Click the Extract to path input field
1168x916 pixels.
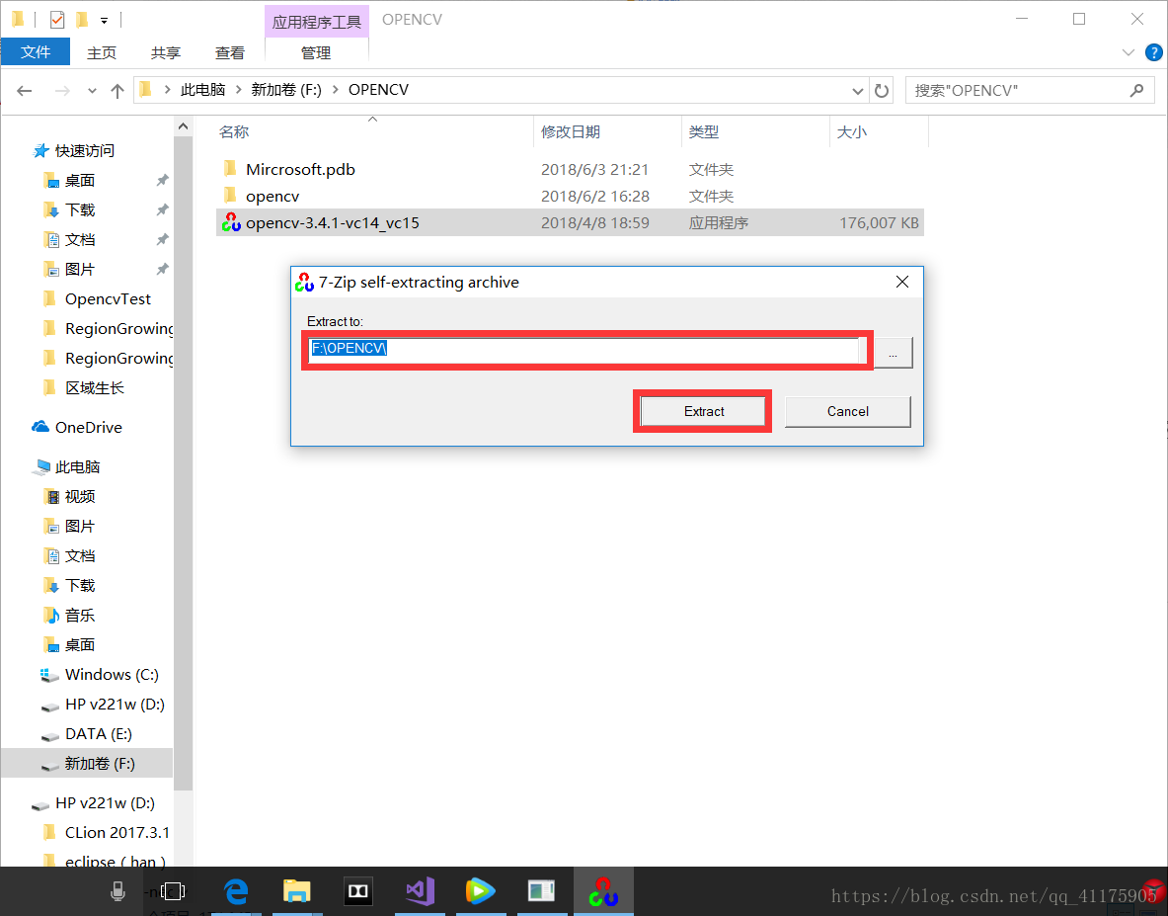[x=584, y=349]
